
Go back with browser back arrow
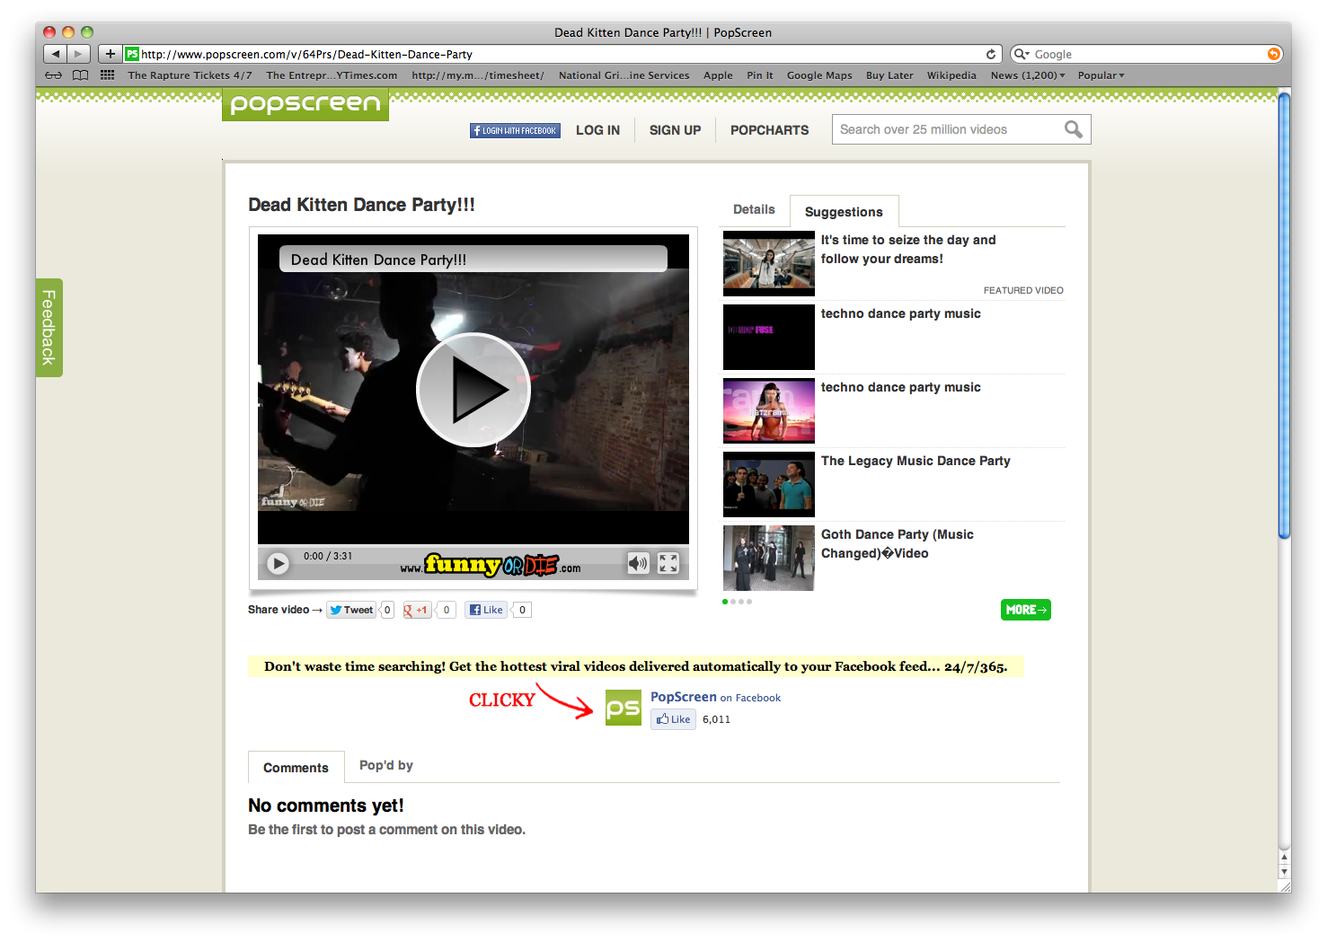55,54
